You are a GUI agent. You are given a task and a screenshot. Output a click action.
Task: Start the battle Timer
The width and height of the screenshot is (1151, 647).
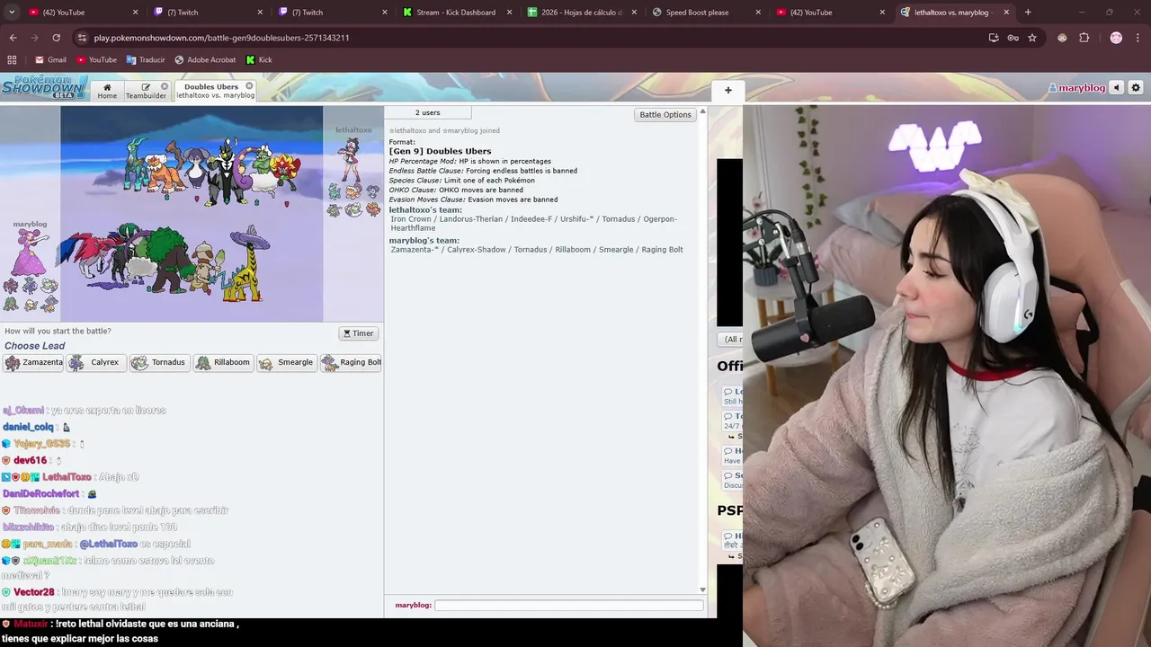coord(358,333)
